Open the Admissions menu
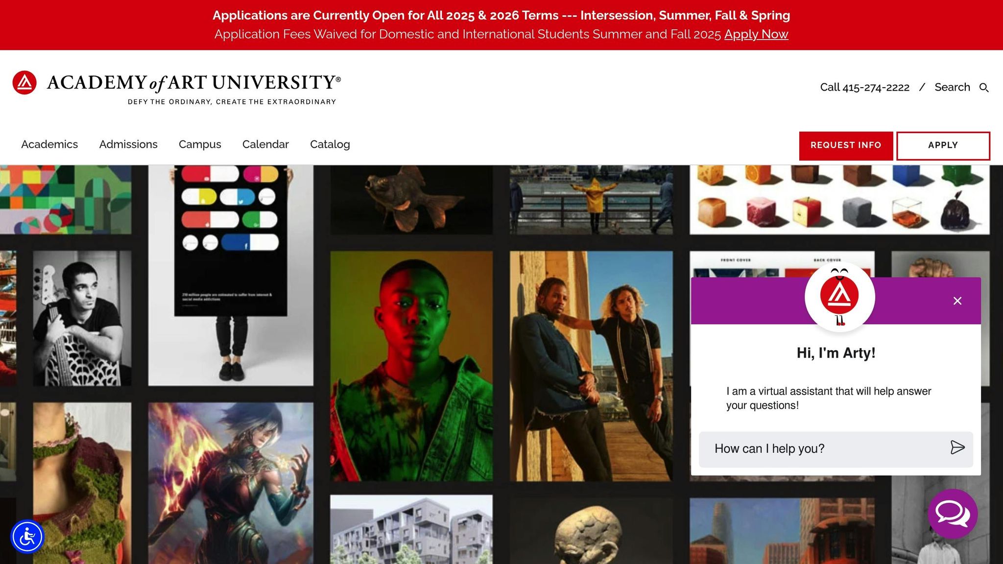Viewport: 1003px width, 564px height. (128, 144)
